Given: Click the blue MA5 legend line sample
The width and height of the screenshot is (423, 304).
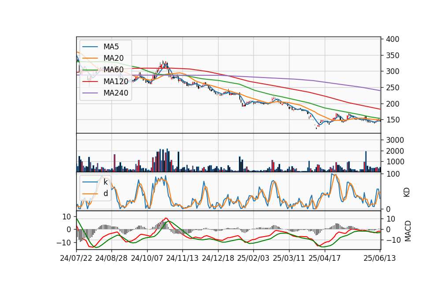Looking at the screenshot, I should point(90,47).
